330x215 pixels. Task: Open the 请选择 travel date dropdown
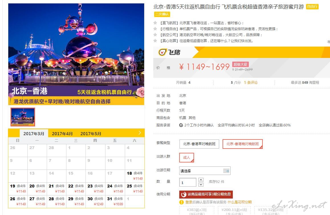(205, 171)
